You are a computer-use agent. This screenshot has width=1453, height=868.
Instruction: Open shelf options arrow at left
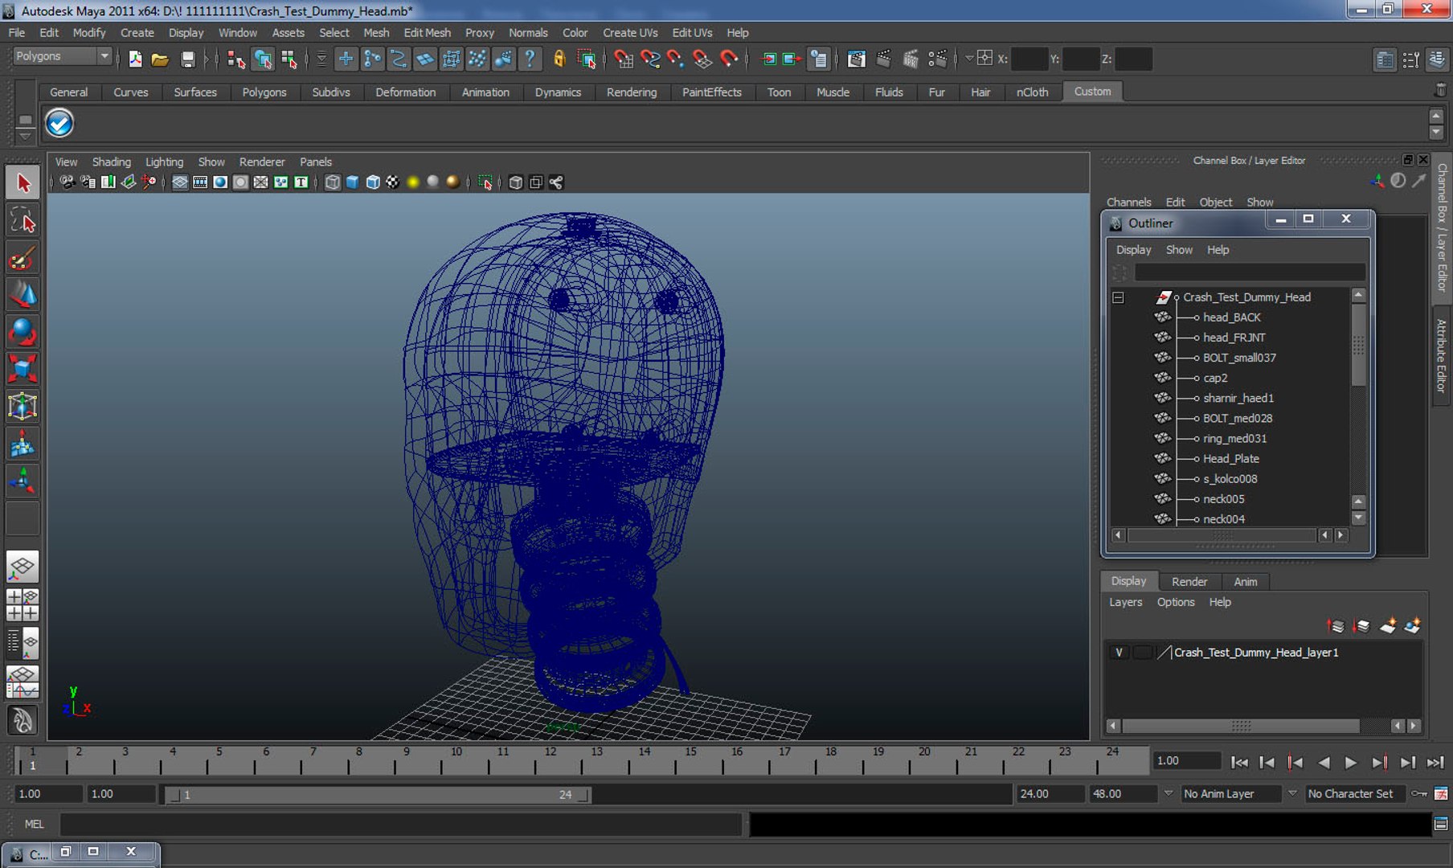[x=25, y=137]
